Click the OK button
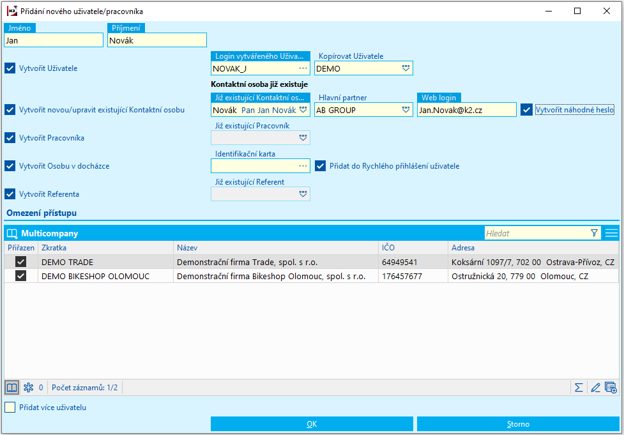The height and width of the screenshot is (435, 624). click(312, 424)
